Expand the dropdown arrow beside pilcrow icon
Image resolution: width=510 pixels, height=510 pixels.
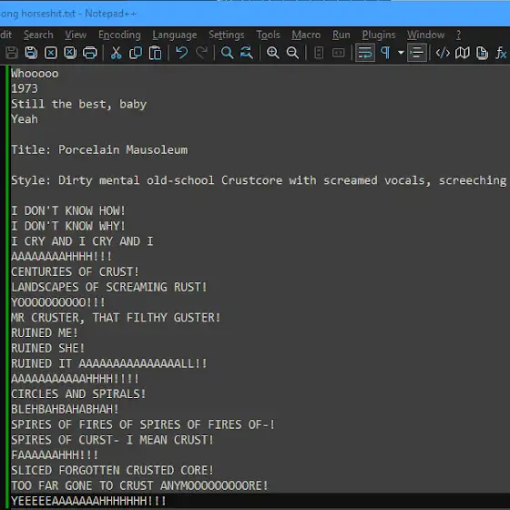(401, 53)
